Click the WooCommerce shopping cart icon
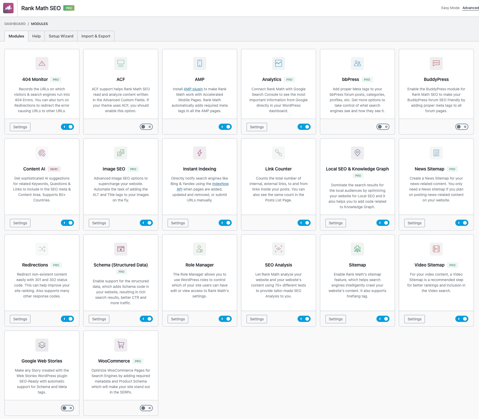This screenshot has width=479, height=419. coord(121,345)
